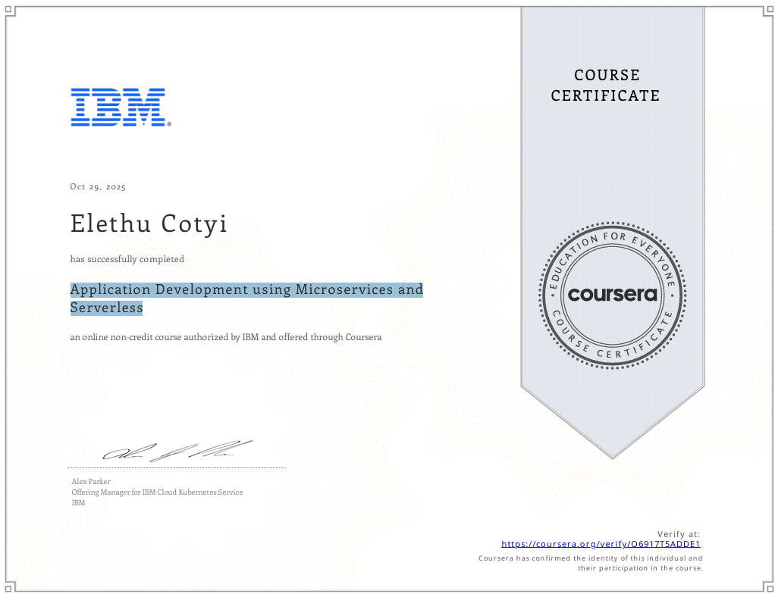Click the Coursera authorization statement line
The width and height of the screenshot is (775, 597).
225,336
